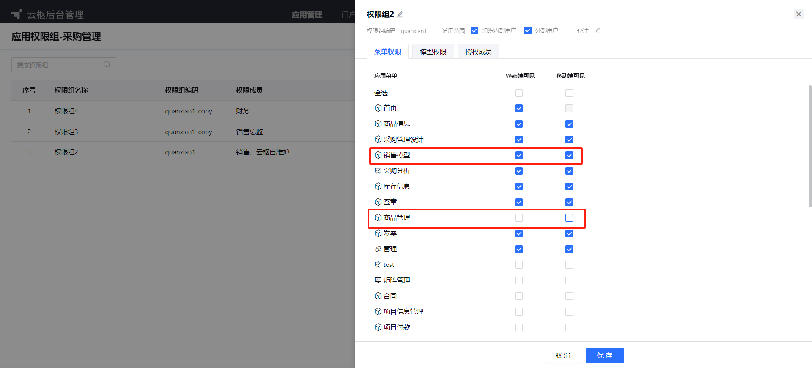
Task: Click the cube icon beside 项目信息管理
Action: 378,311
